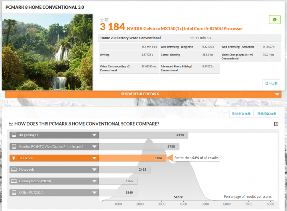Expand the Notebook dropdown arrow
This screenshot has height=211, width=287.
coord(94,170)
